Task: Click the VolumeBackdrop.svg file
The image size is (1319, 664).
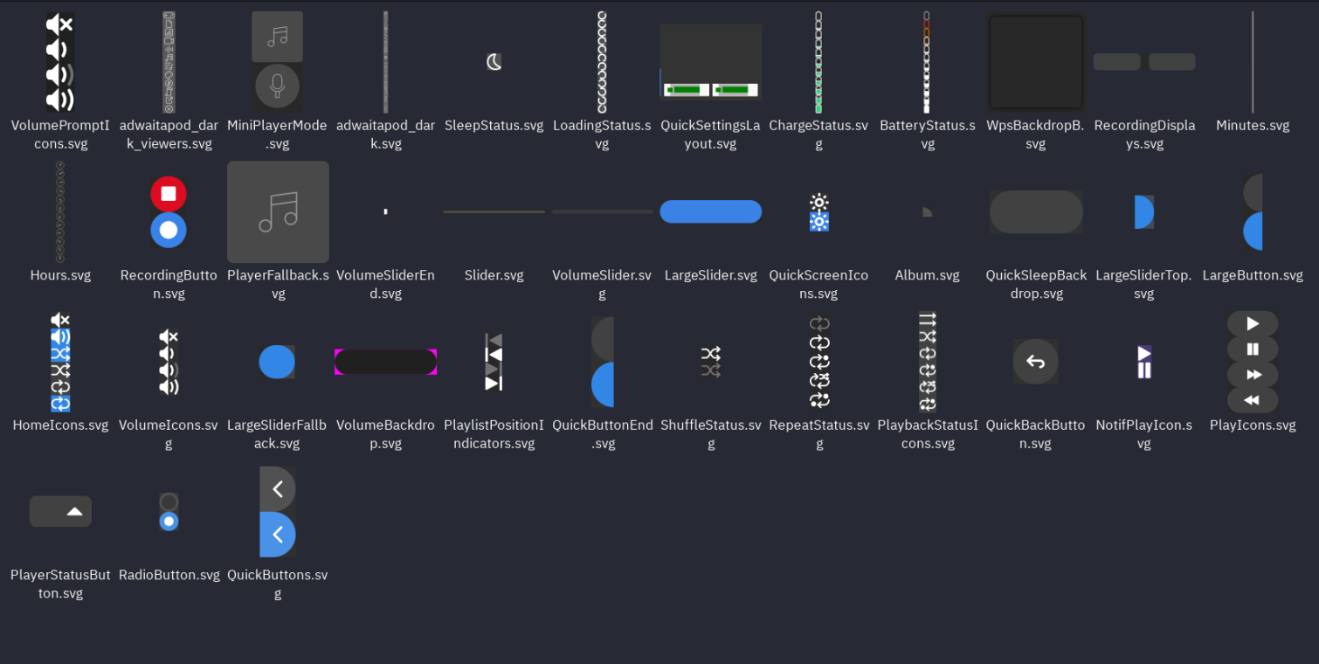Action: point(385,362)
